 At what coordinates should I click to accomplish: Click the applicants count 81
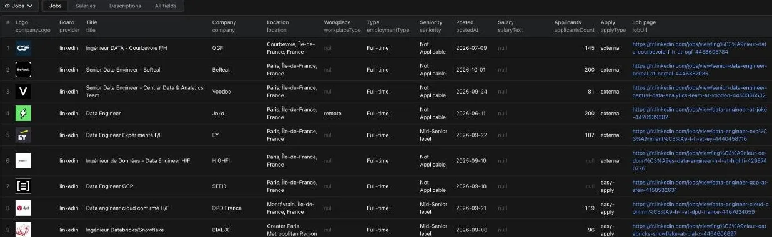tap(591, 92)
